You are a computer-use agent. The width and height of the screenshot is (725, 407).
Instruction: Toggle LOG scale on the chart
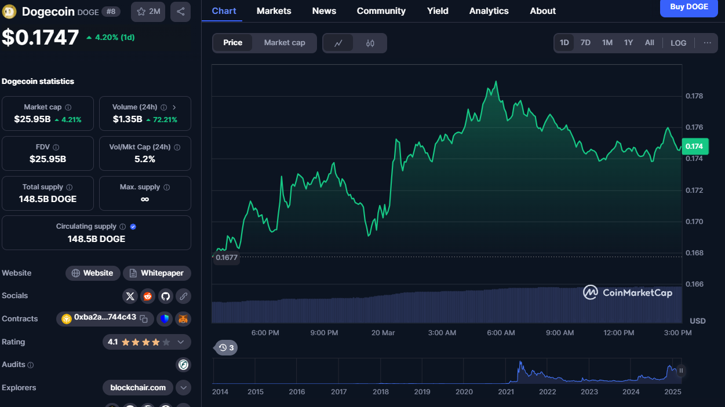678,43
